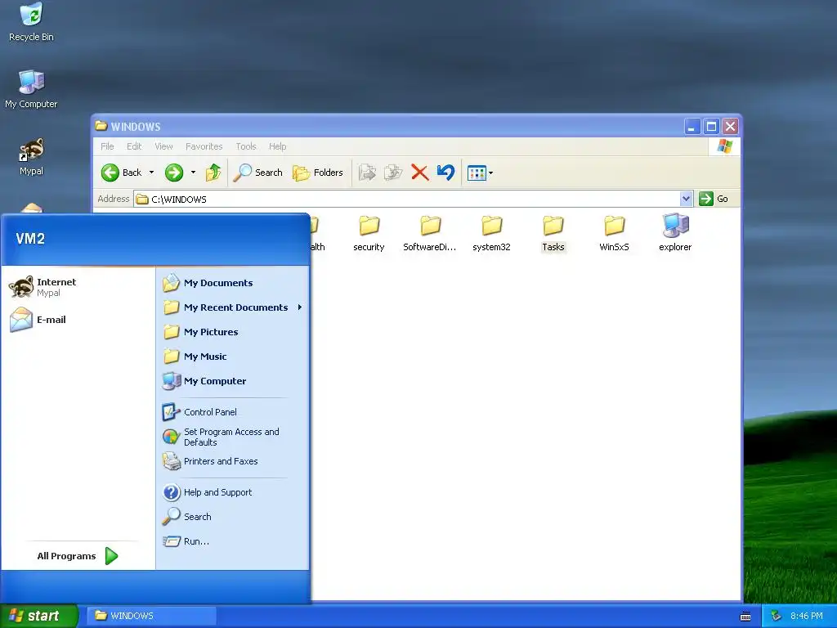This screenshot has height=628, width=837.
Task: Click the green Forward arrow button
Action: point(174,173)
